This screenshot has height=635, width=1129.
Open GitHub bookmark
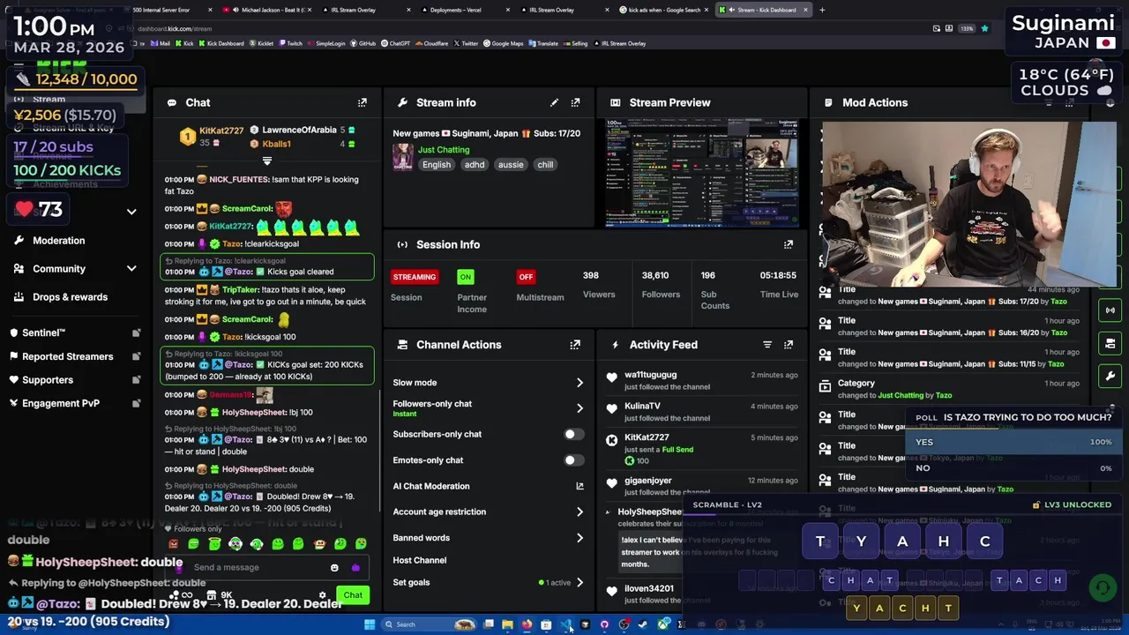tap(363, 43)
